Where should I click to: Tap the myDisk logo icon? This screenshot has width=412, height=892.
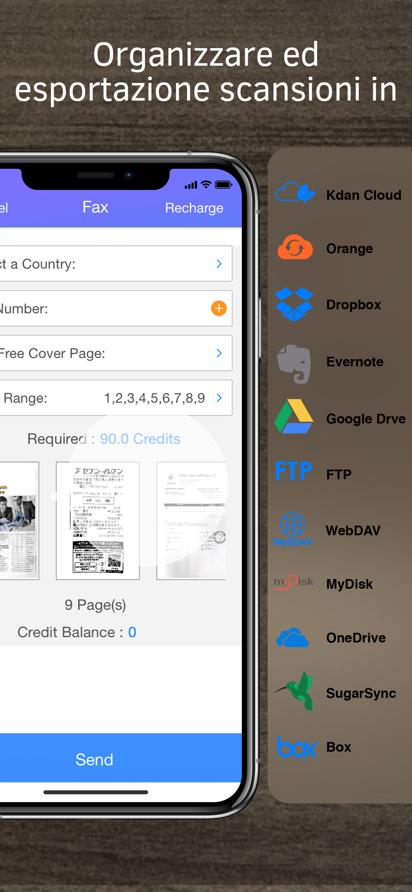pyautogui.click(x=294, y=582)
